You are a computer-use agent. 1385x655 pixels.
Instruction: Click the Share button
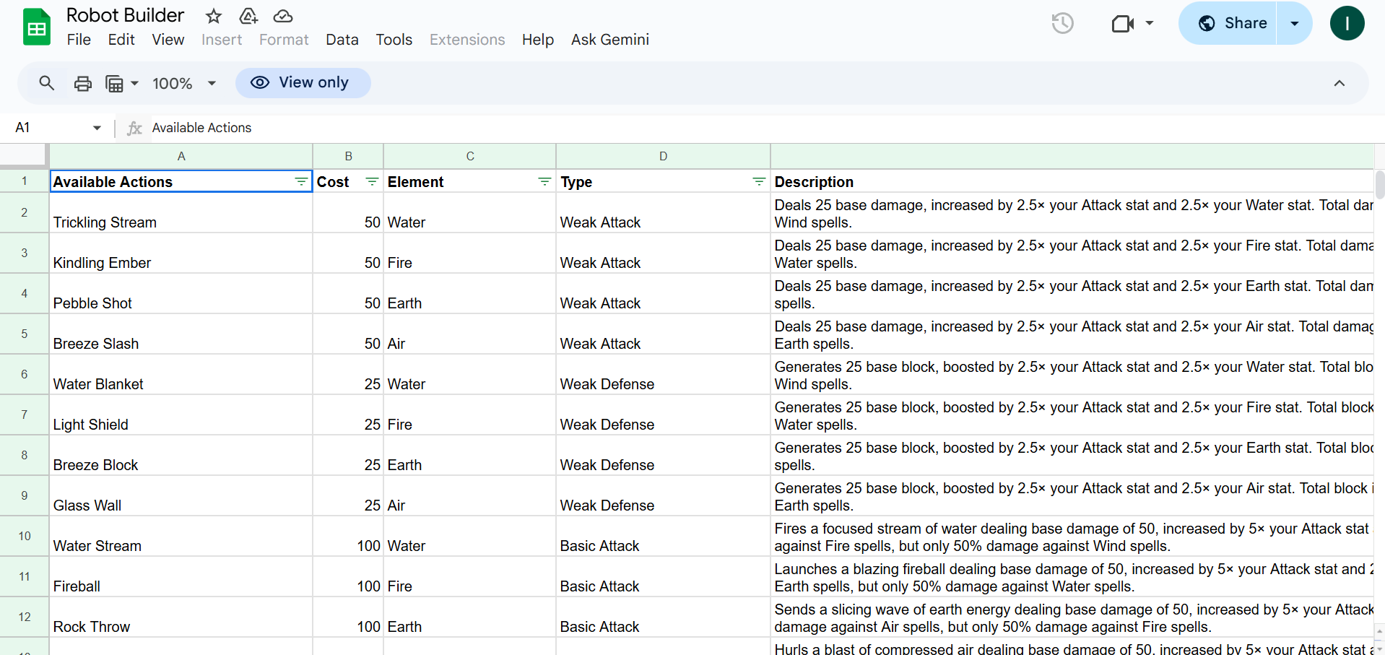coord(1228,23)
